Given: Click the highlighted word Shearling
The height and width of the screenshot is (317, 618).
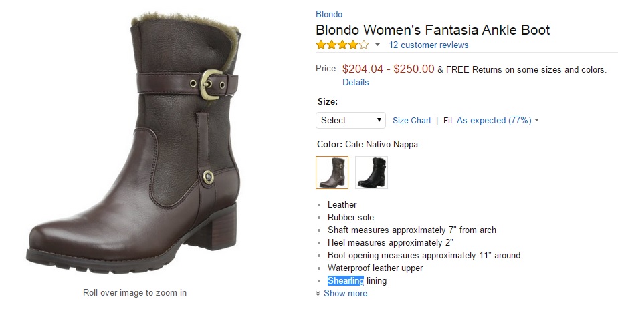Looking at the screenshot, I should click(x=345, y=281).
